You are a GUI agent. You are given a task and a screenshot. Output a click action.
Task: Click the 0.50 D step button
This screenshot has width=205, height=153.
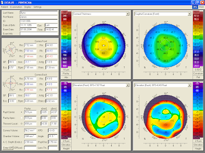coord(198,70)
